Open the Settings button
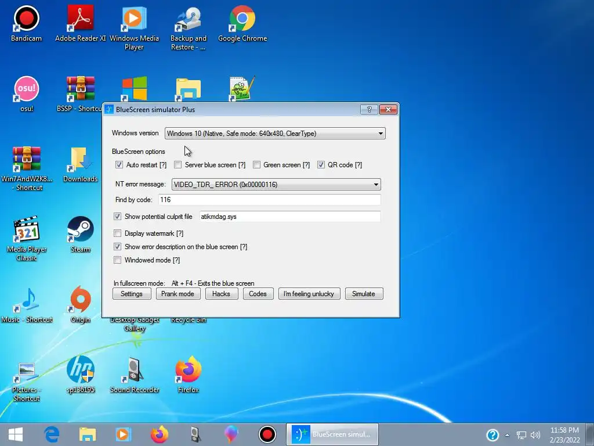 [132, 293]
